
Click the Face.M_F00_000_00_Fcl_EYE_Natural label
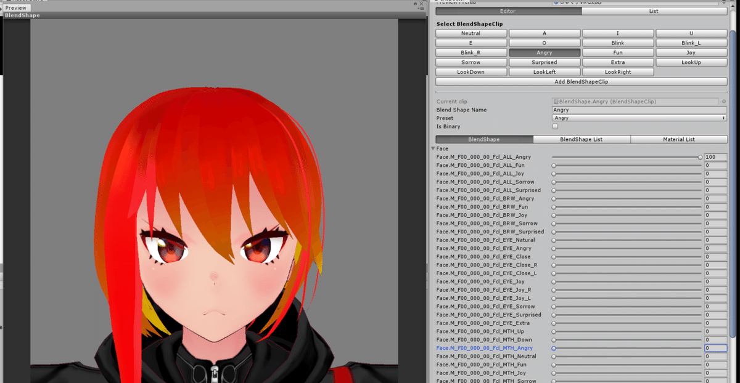click(x=485, y=240)
